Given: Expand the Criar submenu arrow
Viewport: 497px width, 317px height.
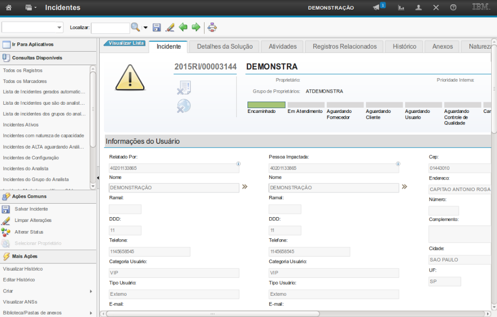Looking at the screenshot, I should click(x=91, y=291).
